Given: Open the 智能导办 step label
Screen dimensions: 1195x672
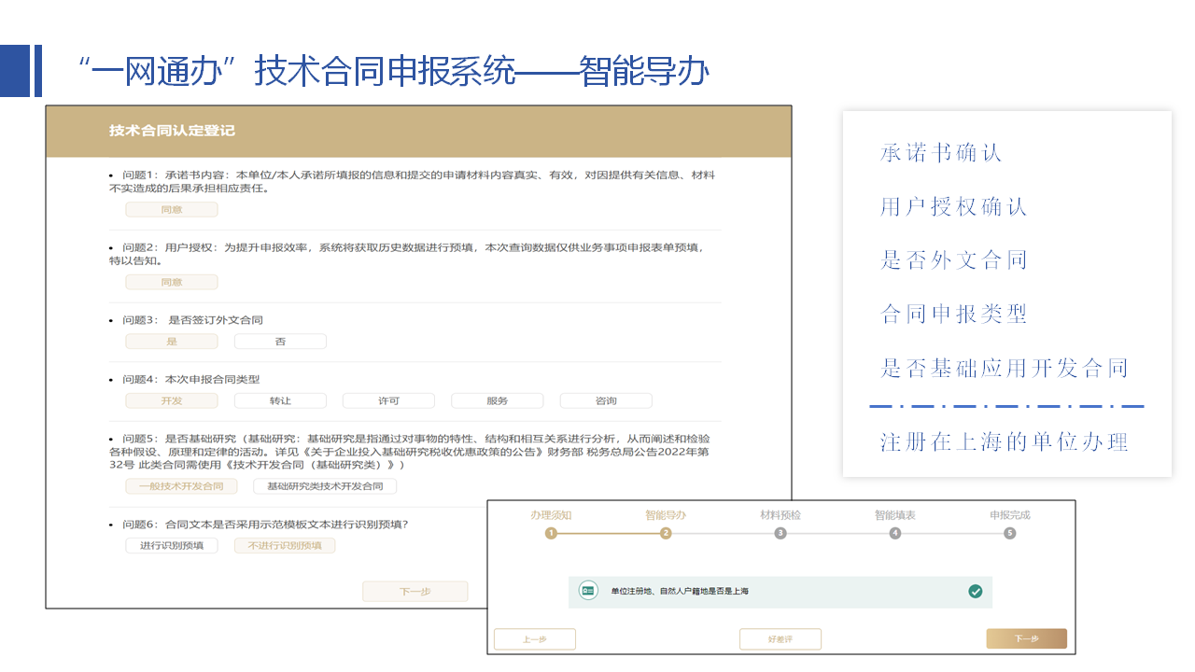Looking at the screenshot, I should point(666,515).
